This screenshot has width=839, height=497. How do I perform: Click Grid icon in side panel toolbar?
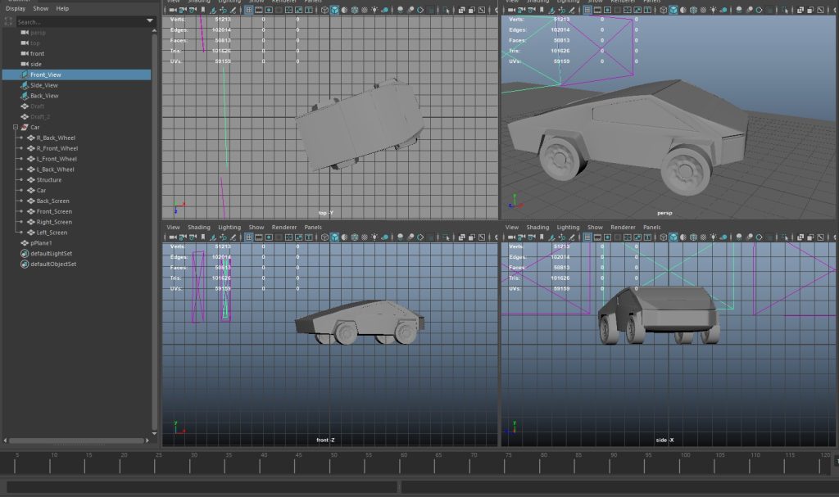pyautogui.click(x=587, y=237)
